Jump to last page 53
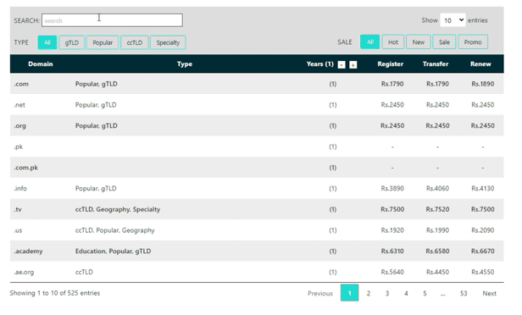The image size is (522, 315). [464, 293]
